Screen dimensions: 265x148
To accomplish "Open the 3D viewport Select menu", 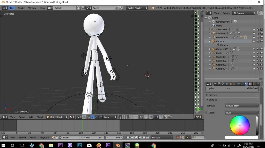I will tap(22, 117).
